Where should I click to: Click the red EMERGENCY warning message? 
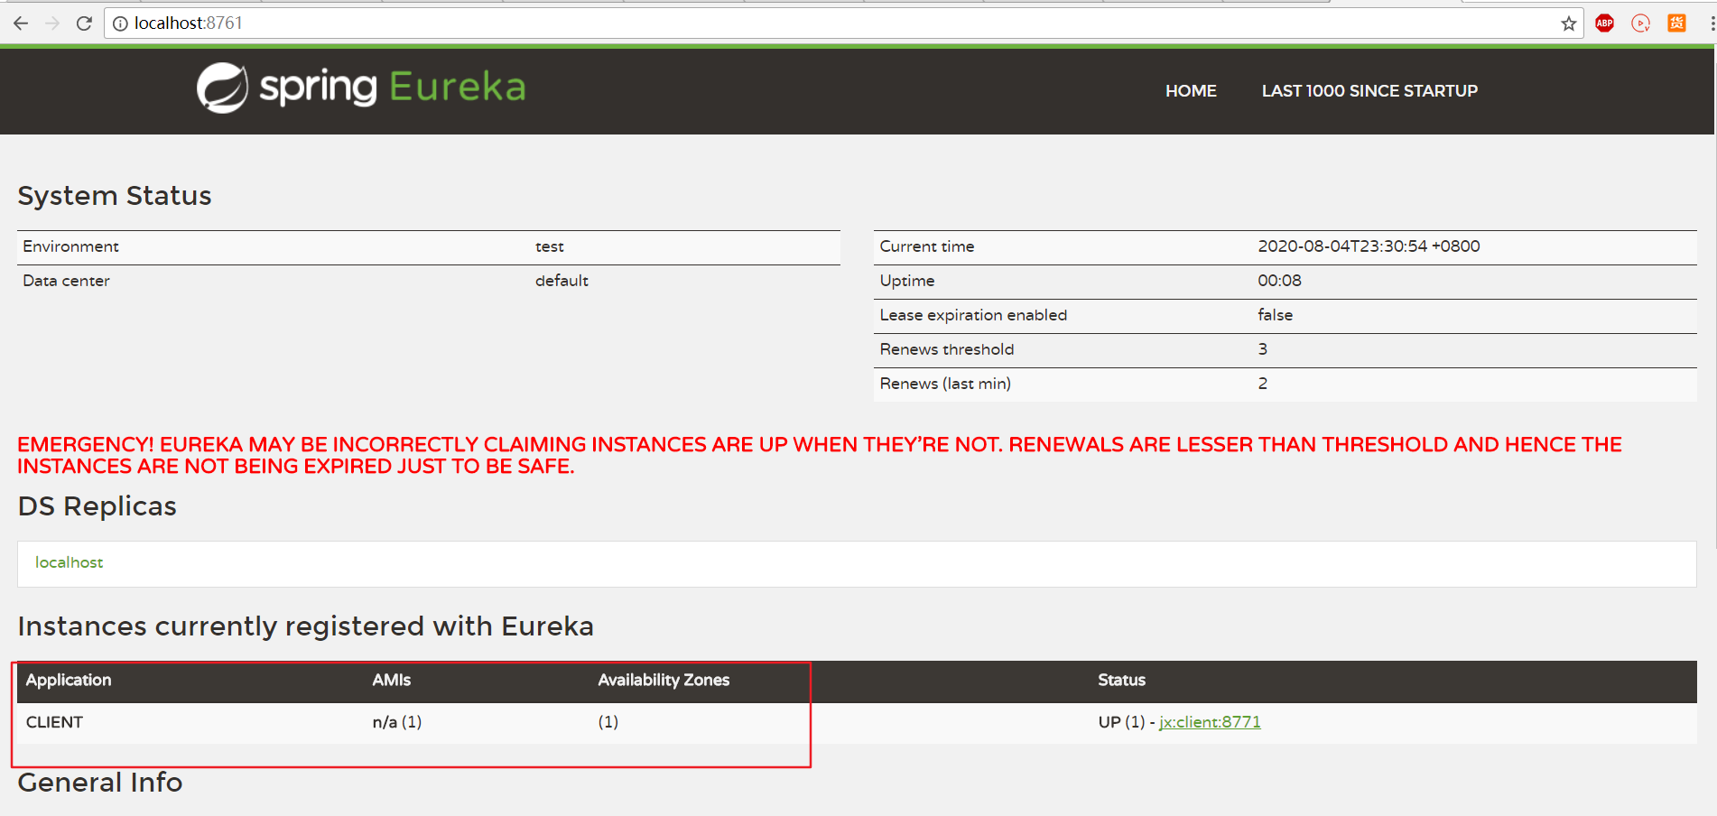pyautogui.click(x=820, y=456)
